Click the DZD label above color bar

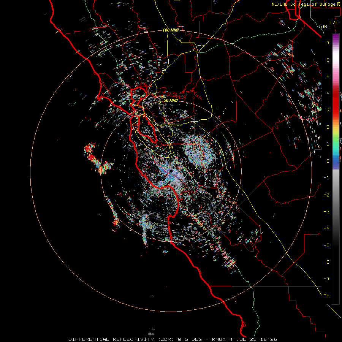pyautogui.click(x=334, y=23)
